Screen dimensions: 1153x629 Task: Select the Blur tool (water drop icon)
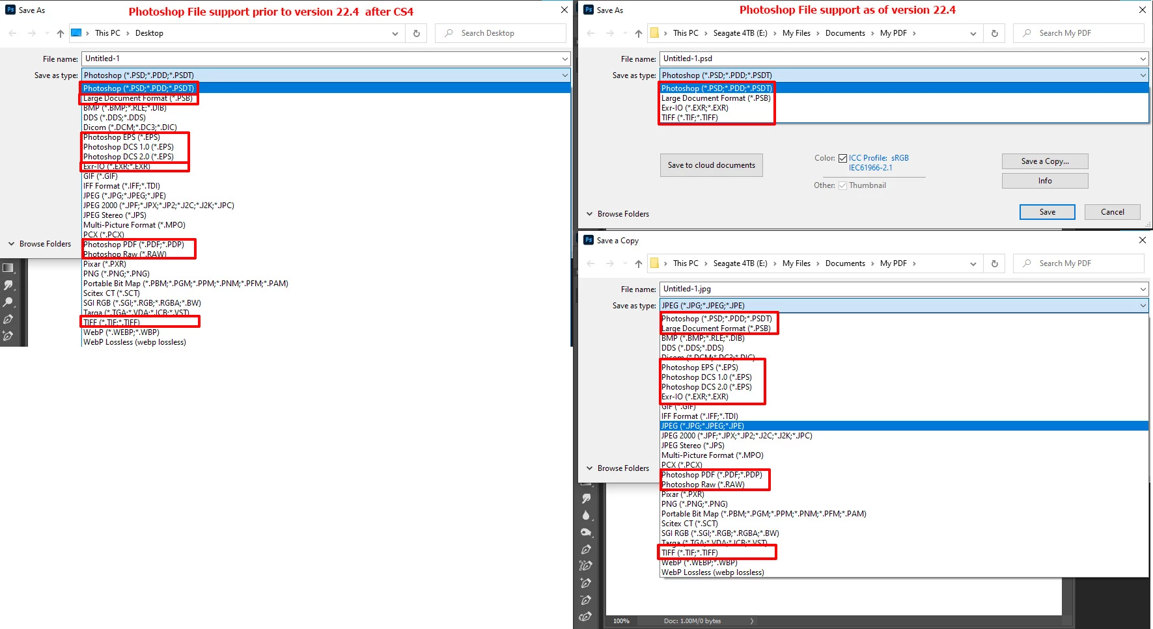586,515
